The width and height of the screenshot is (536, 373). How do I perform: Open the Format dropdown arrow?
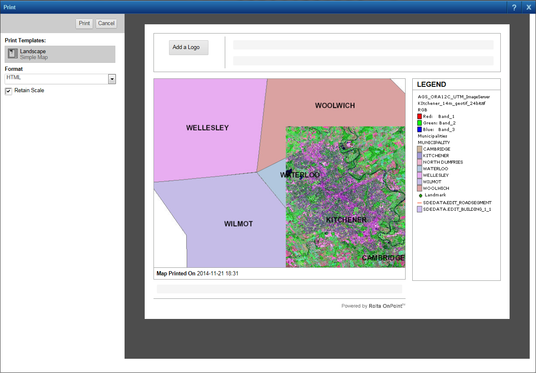point(112,79)
